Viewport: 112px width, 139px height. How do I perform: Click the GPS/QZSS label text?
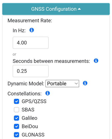(34, 101)
